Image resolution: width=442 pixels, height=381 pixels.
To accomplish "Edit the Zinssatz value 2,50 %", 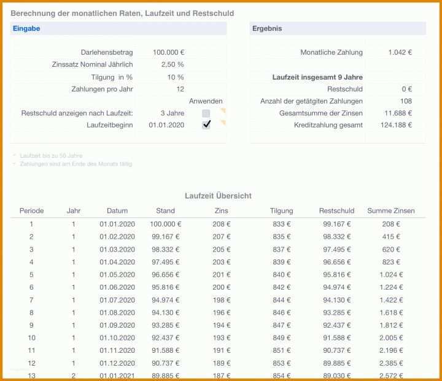I will pyautogui.click(x=173, y=64).
